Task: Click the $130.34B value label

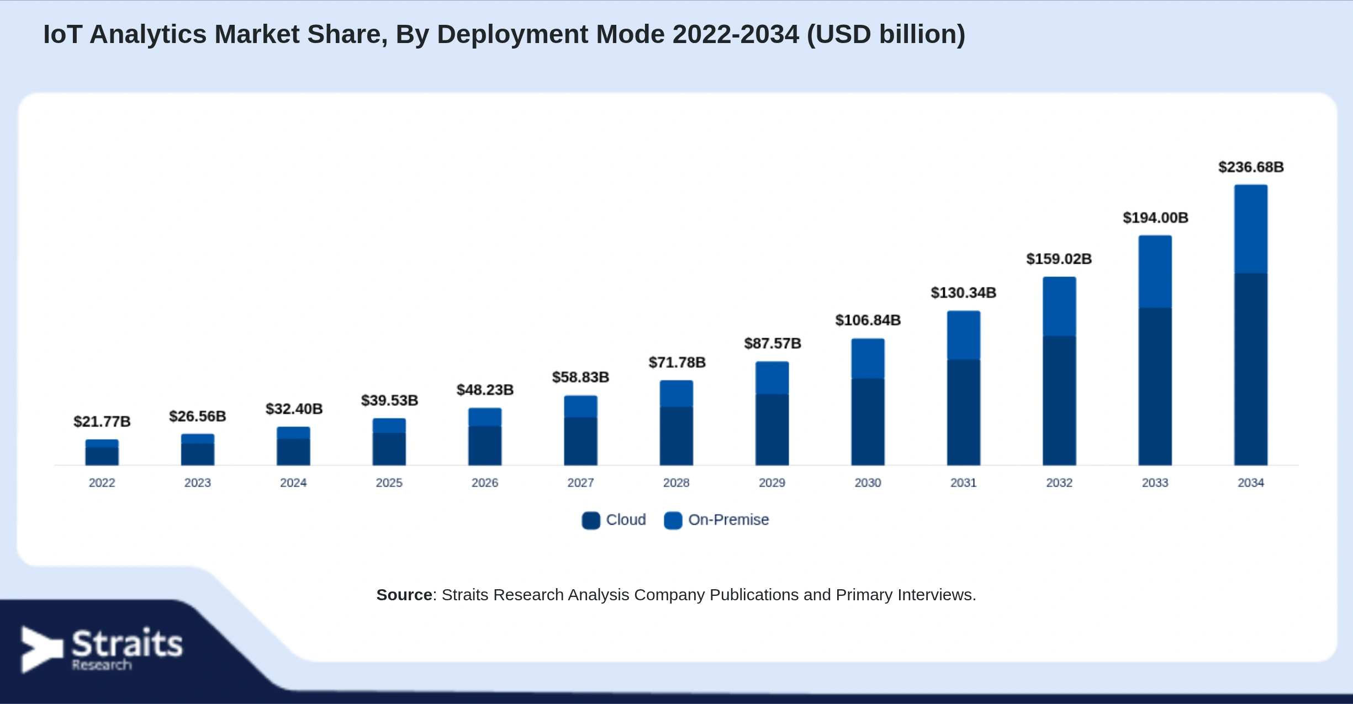Action: (964, 293)
